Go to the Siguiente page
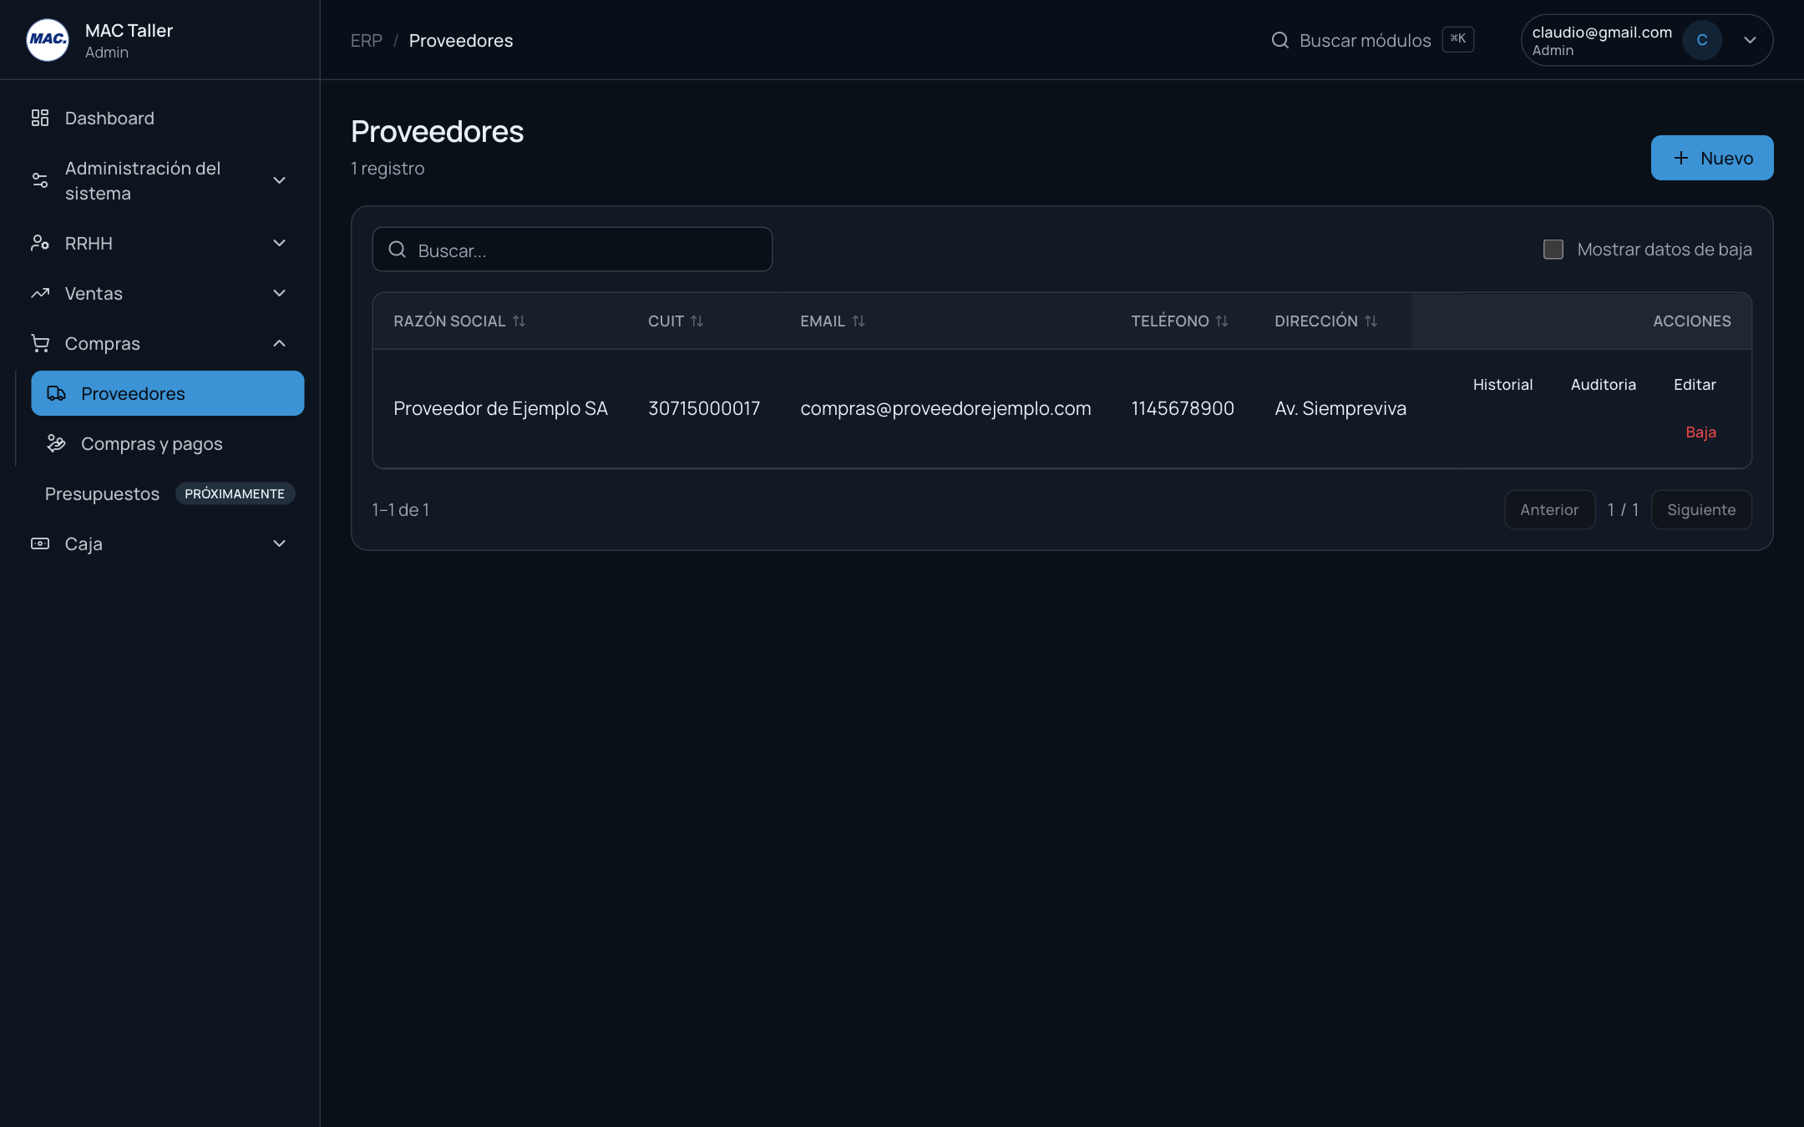1804x1127 pixels. (x=1701, y=509)
